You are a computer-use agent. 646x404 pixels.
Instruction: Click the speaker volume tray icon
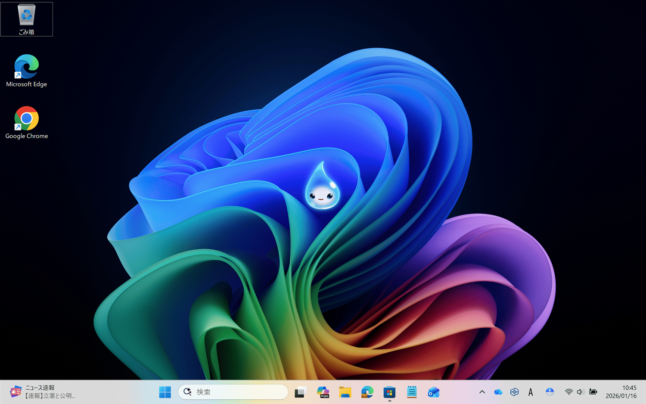(581, 392)
